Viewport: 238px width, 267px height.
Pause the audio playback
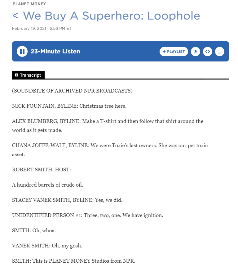coord(22,52)
